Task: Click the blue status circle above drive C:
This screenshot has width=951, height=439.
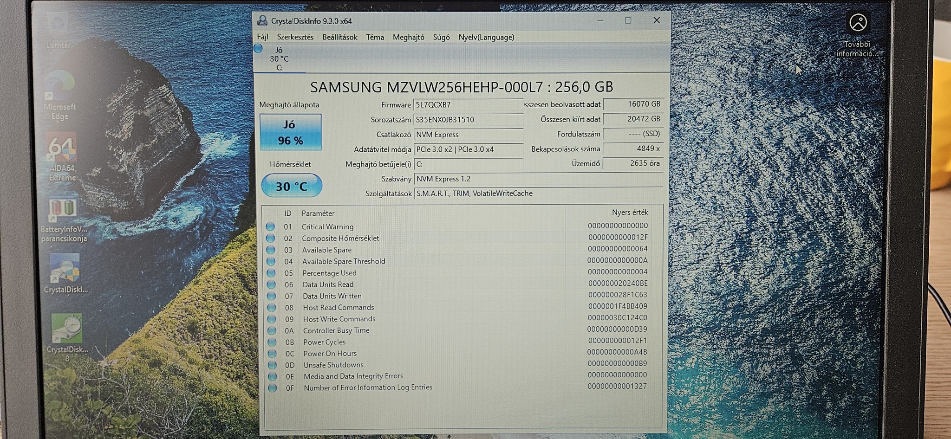Action: [x=258, y=48]
